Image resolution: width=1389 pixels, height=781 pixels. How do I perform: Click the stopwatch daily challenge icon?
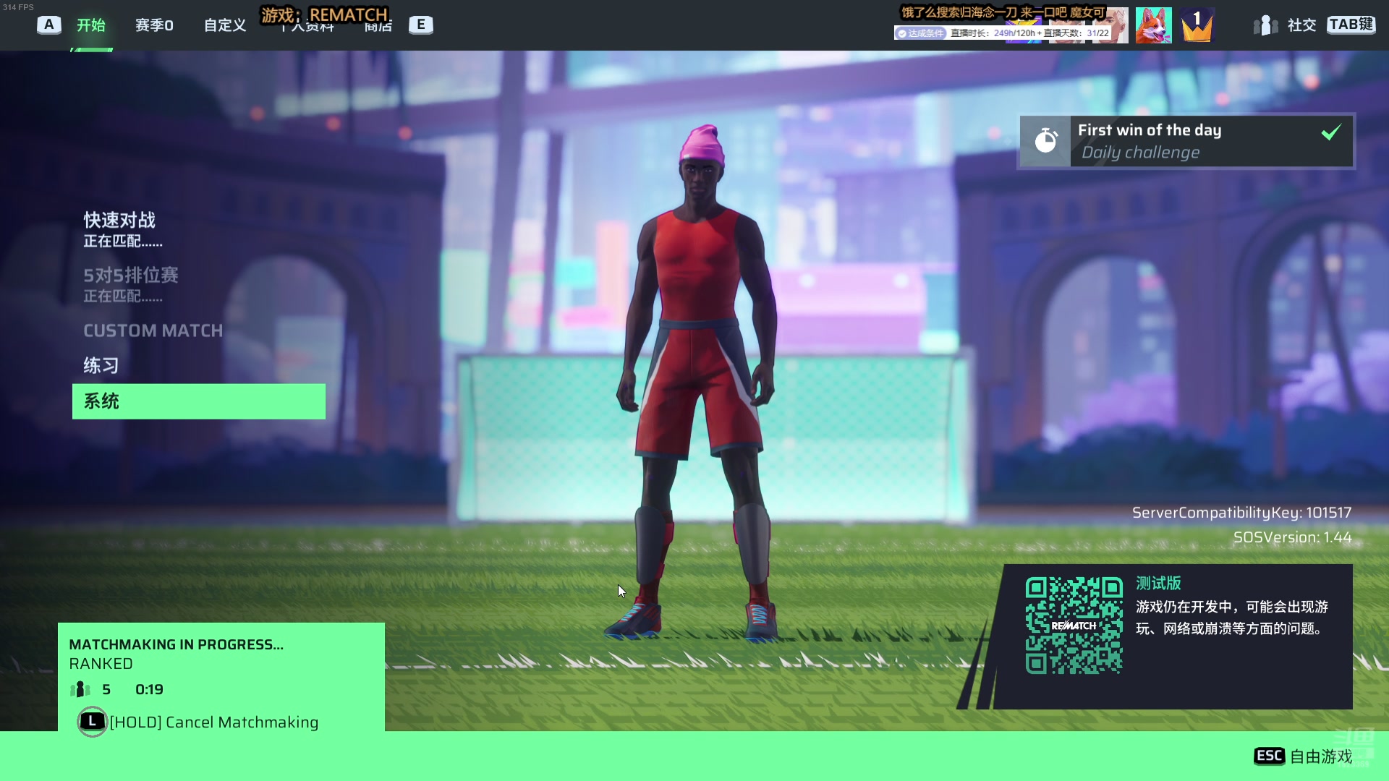pyautogui.click(x=1045, y=140)
